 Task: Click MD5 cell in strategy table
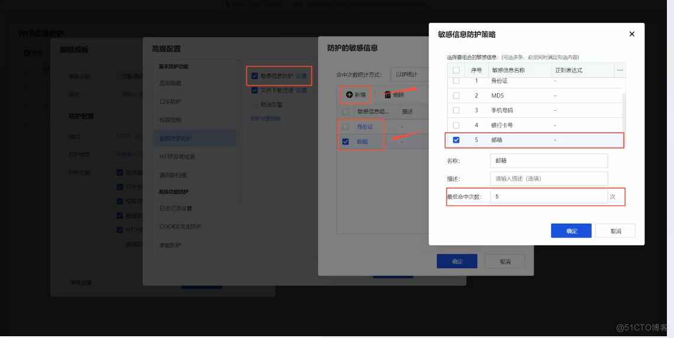point(498,95)
